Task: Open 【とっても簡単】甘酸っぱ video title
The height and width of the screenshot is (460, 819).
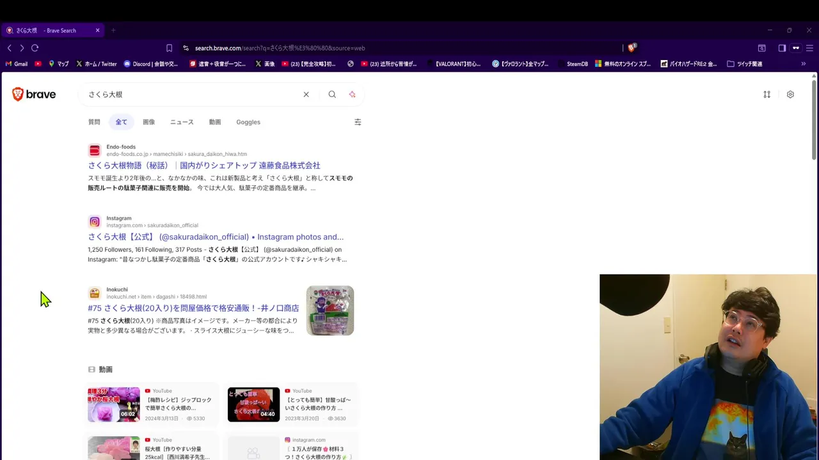Action: point(318,404)
